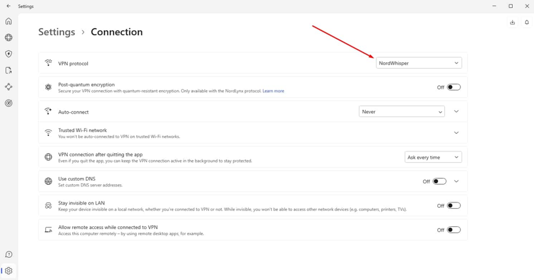Open the VPN protocol NordWhisper dropdown
Viewport: 534px width, 280px height.
coord(418,63)
